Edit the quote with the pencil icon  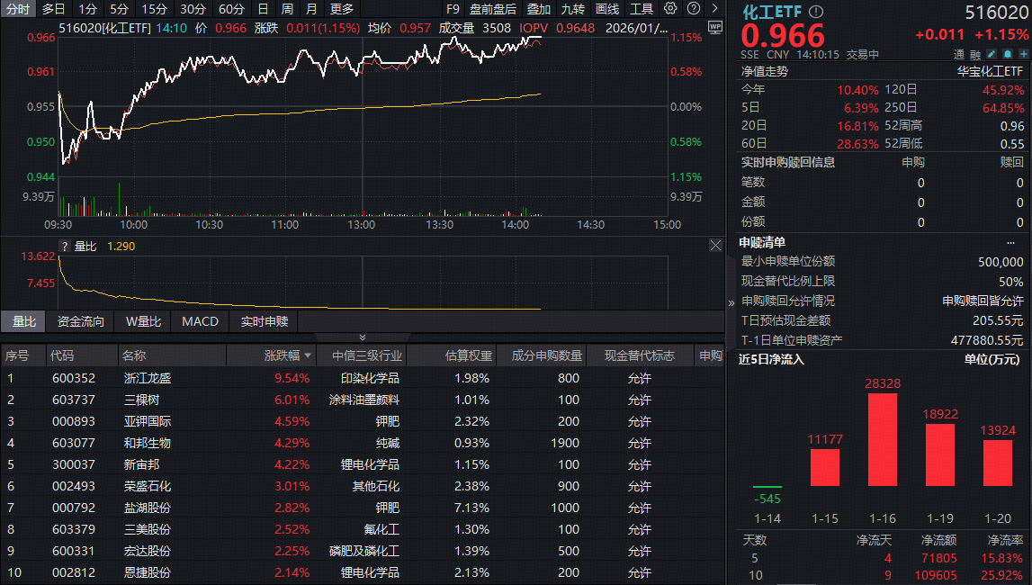[x=992, y=54]
